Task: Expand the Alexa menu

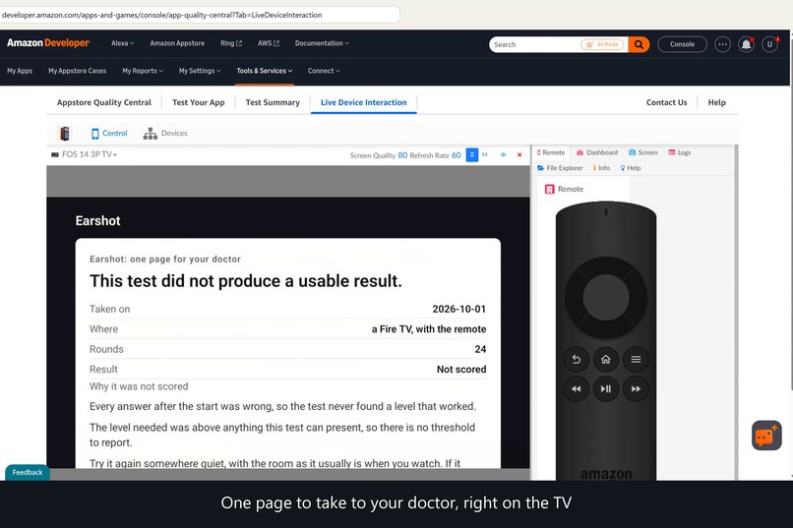Action: (122, 43)
